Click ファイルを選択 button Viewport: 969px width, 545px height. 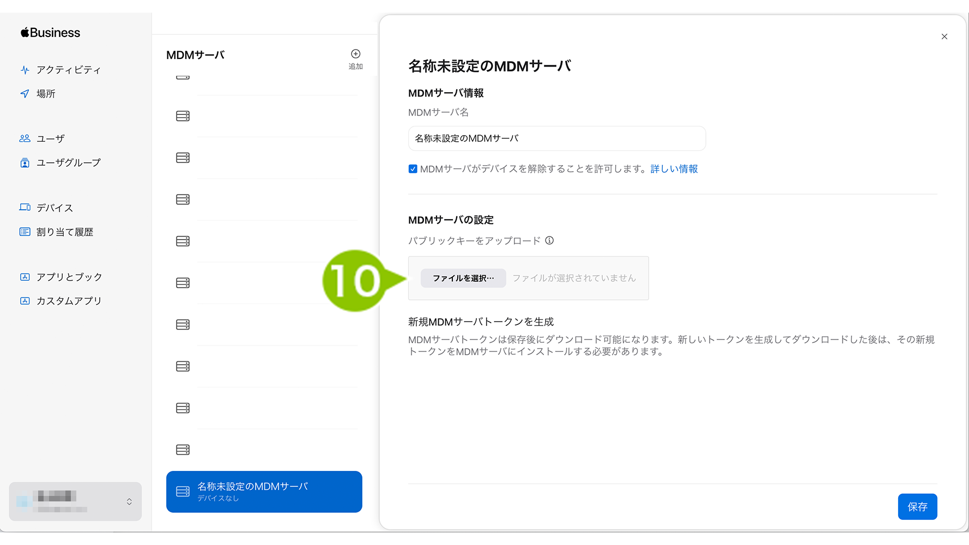463,278
